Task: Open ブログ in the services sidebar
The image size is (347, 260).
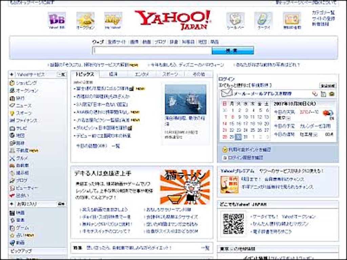Action: (x=19, y=180)
